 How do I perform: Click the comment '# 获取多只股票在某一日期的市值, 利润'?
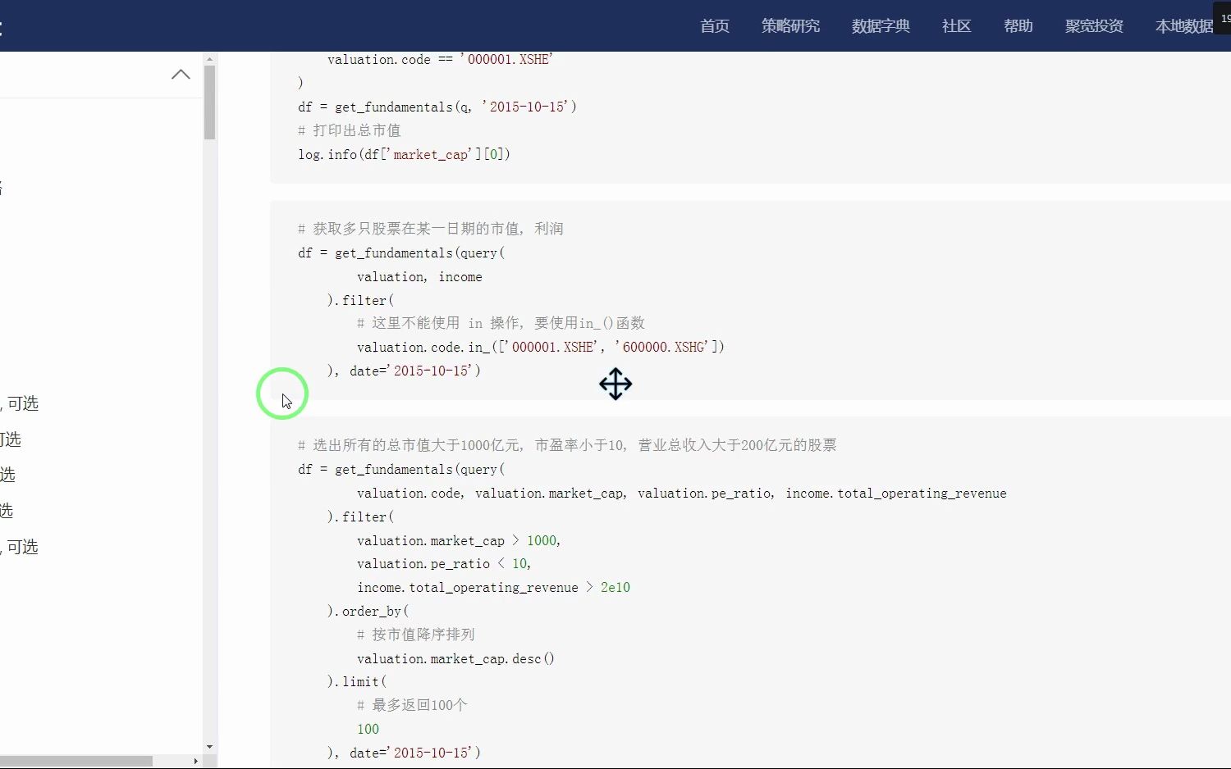pos(430,229)
